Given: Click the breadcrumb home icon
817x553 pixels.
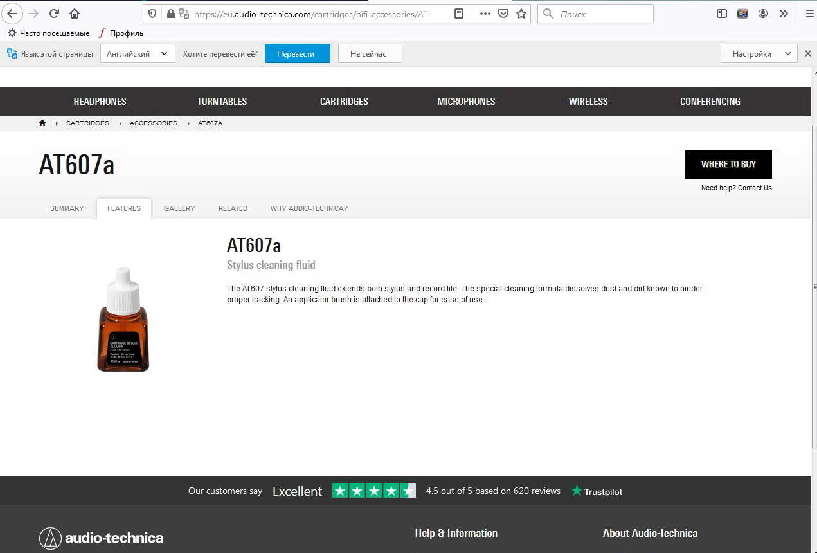Looking at the screenshot, I should pyautogui.click(x=42, y=123).
